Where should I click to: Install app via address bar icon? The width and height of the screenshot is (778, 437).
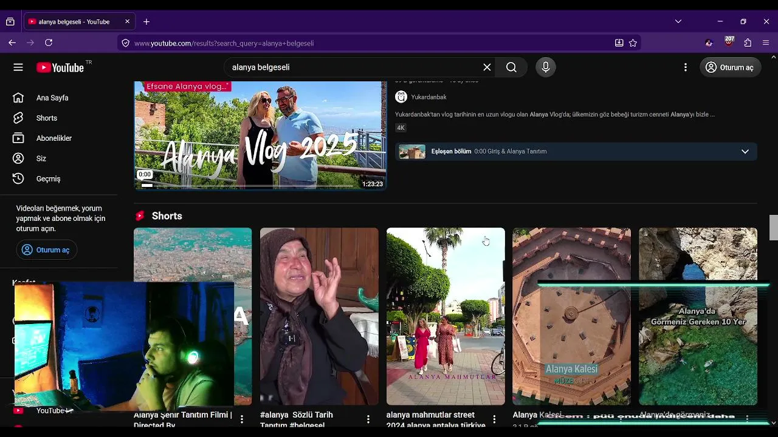pyautogui.click(x=619, y=43)
